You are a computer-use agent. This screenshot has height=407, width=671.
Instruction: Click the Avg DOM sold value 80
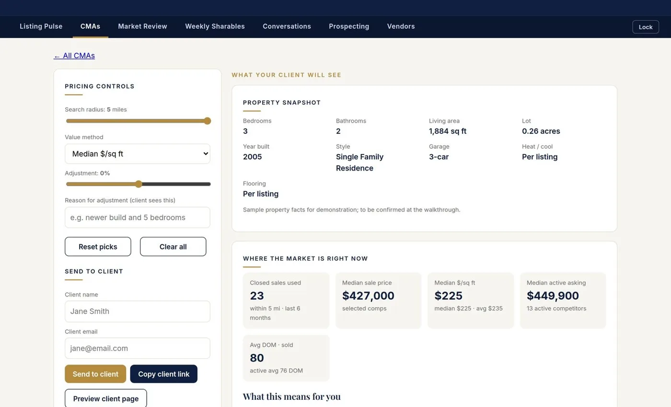point(257,358)
